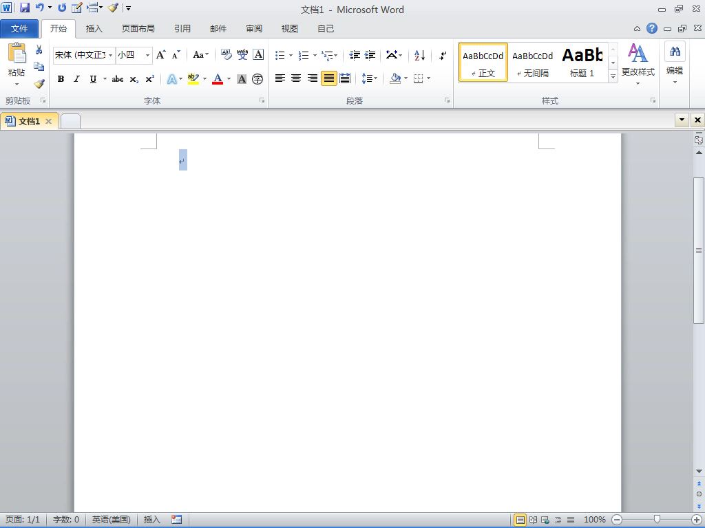Click the Change Styles AA icon
Screen dimensions: 705x528
click(638, 54)
